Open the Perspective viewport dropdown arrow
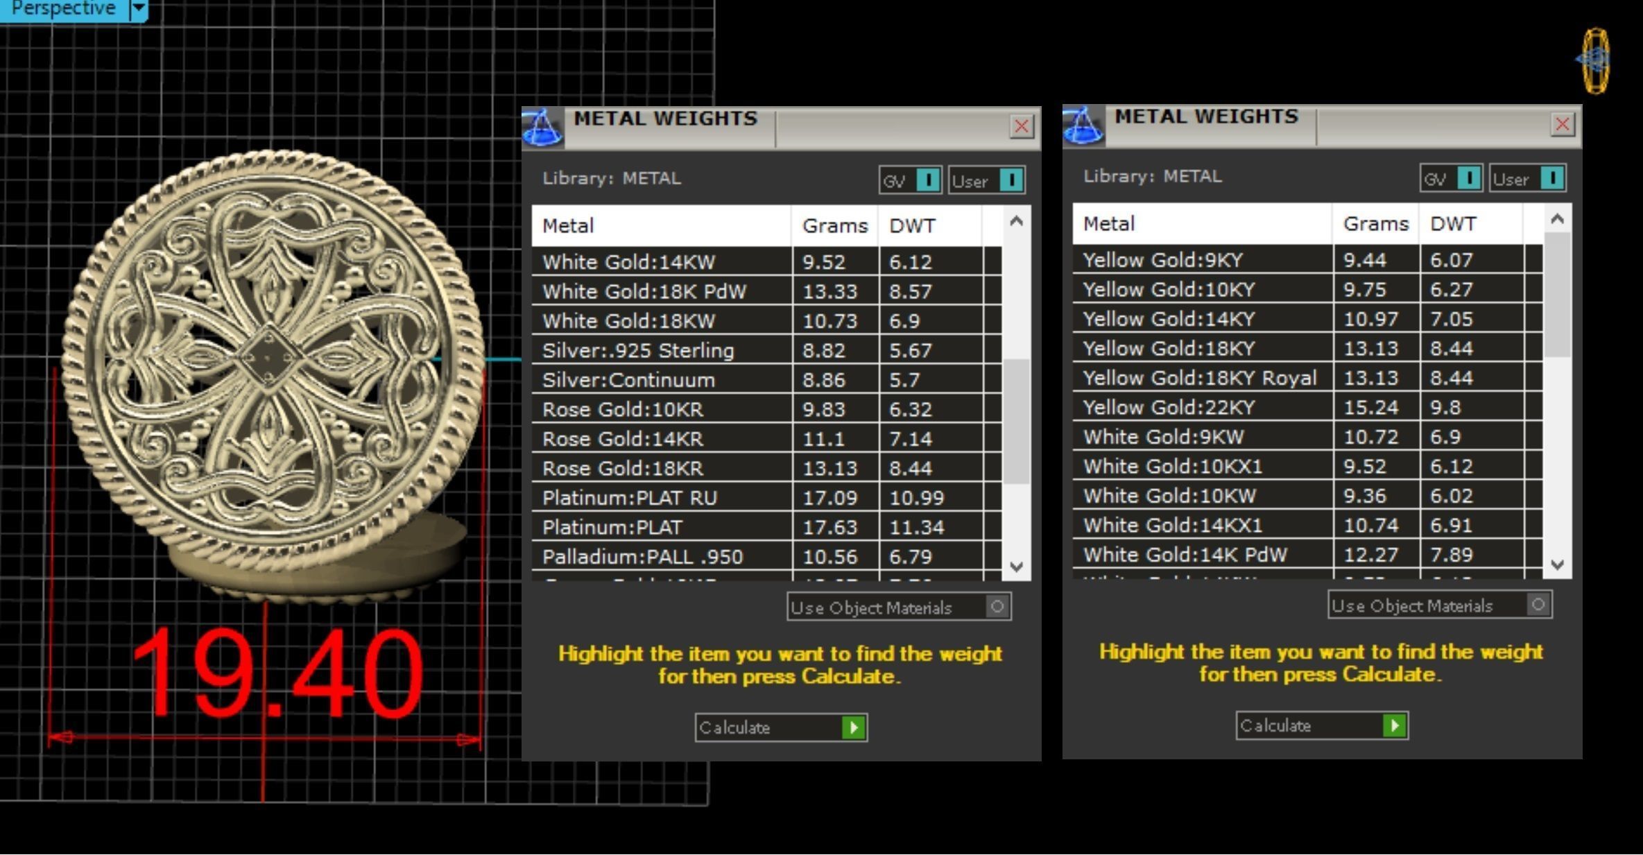 click(x=139, y=9)
